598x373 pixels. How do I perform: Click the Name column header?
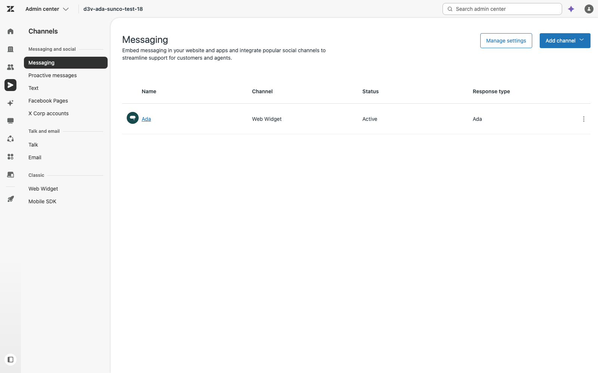coord(149,91)
